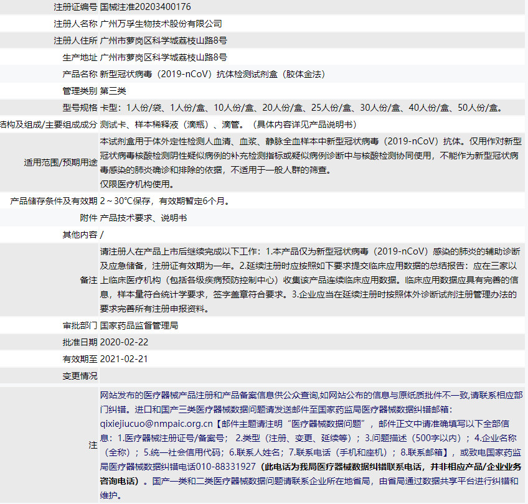Viewport: 528px width, 504px height.
Task: Select the label 备注
Action: click(x=88, y=280)
